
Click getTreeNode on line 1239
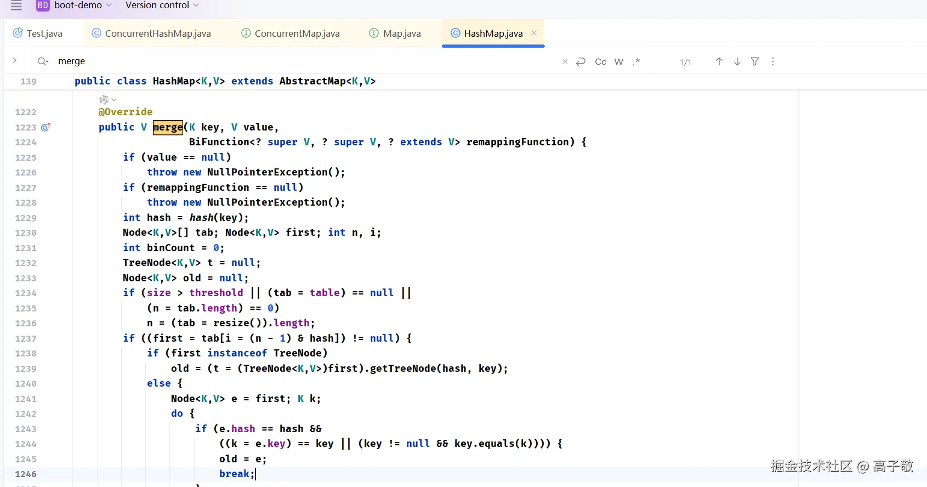point(403,369)
